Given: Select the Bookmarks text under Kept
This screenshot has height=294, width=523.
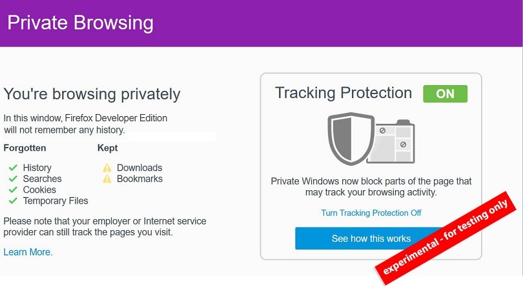Looking at the screenshot, I should pyautogui.click(x=139, y=179).
